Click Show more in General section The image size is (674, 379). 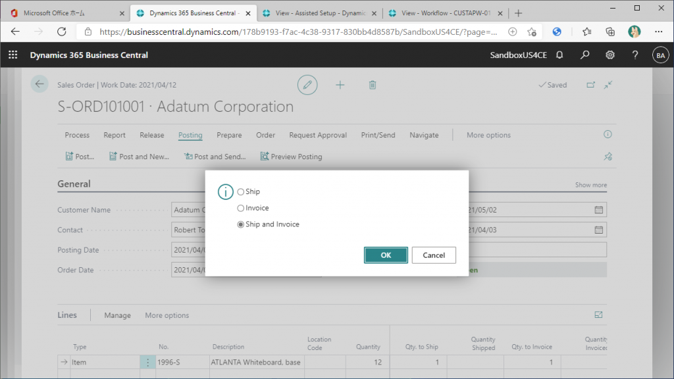click(591, 185)
